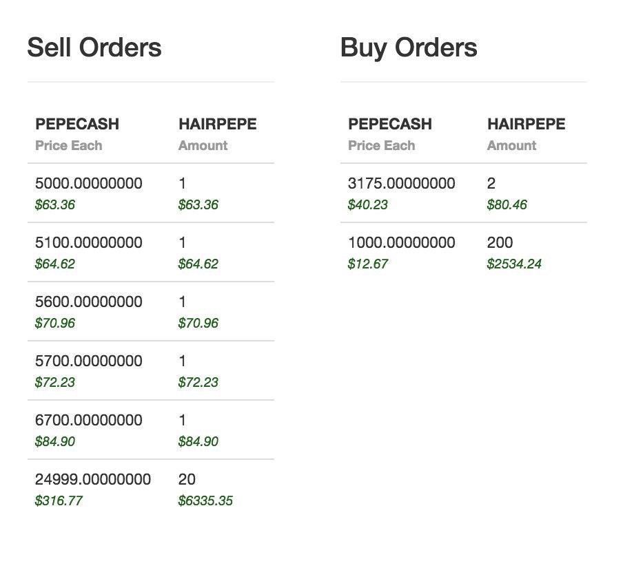Pick the 6700.00000000 sell order
This screenshot has width=623, height=570.
click(x=151, y=430)
